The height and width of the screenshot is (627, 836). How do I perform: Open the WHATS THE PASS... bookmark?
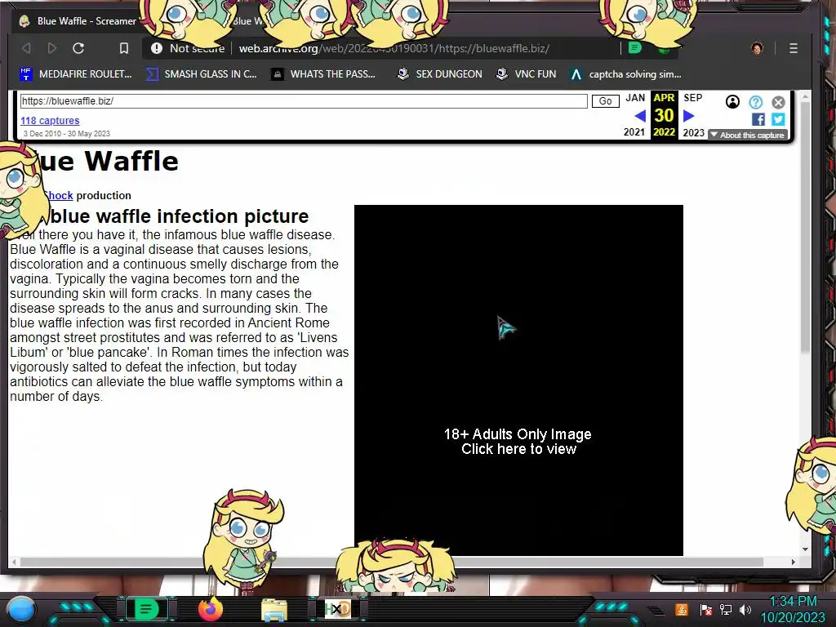tap(323, 74)
